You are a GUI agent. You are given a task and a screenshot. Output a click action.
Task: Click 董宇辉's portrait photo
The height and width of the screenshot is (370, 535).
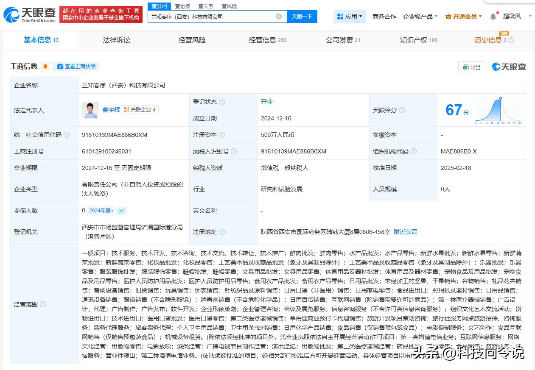tap(90, 110)
